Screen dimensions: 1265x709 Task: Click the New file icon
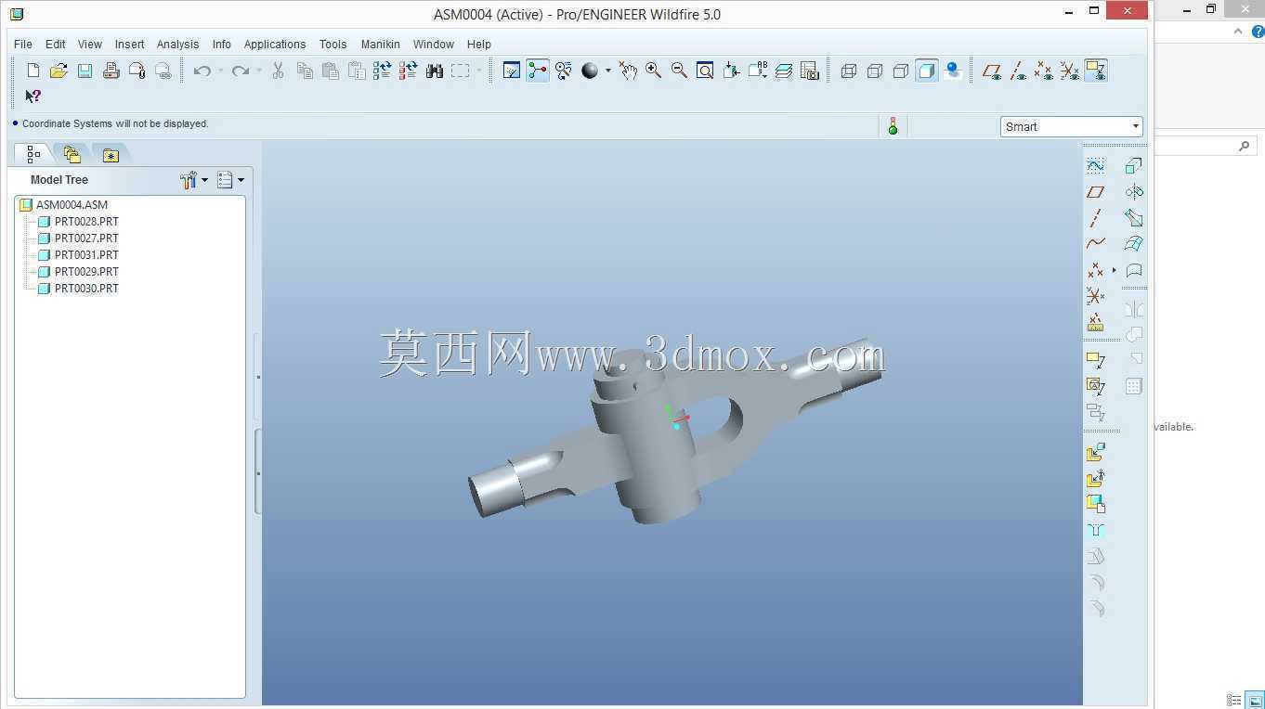tap(33, 71)
